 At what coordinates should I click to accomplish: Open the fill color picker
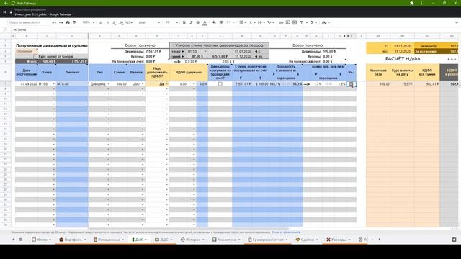click(214, 22)
